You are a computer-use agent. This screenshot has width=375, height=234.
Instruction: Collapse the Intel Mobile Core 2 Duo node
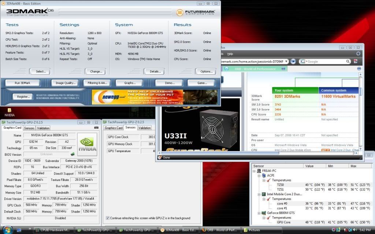259,195
